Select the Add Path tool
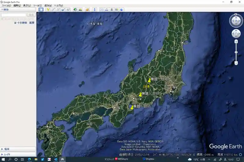Screen dimensions: 244x162 coord(58,9)
